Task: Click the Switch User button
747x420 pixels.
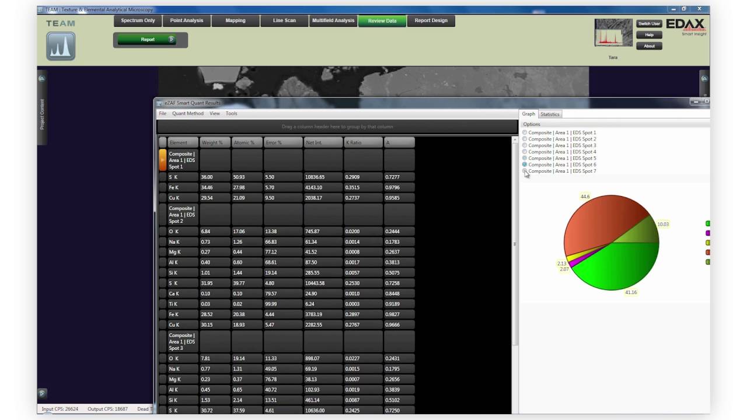Action: (649, 24)
